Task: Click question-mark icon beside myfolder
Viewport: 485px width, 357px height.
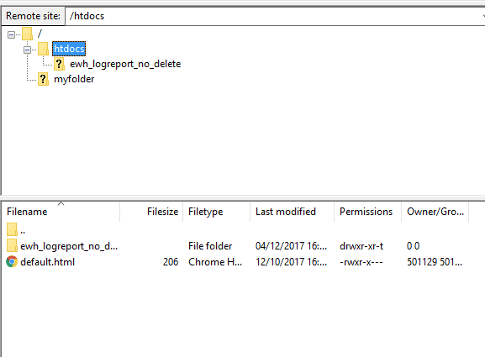Action: (x=43, y=79)
